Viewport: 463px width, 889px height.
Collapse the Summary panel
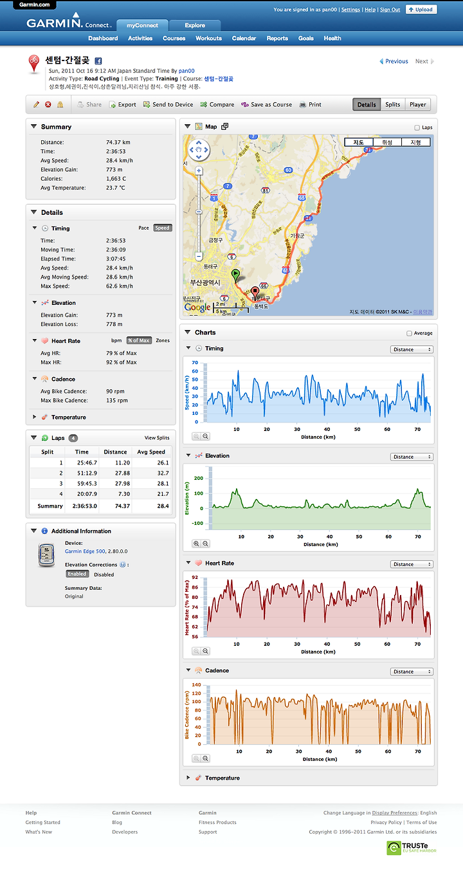(34, 127)
